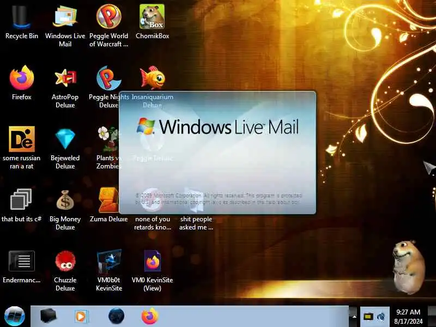Launch Windows Live Mail from the desktop
Viewport: 436px width, 327px height.
coord(65,25)
